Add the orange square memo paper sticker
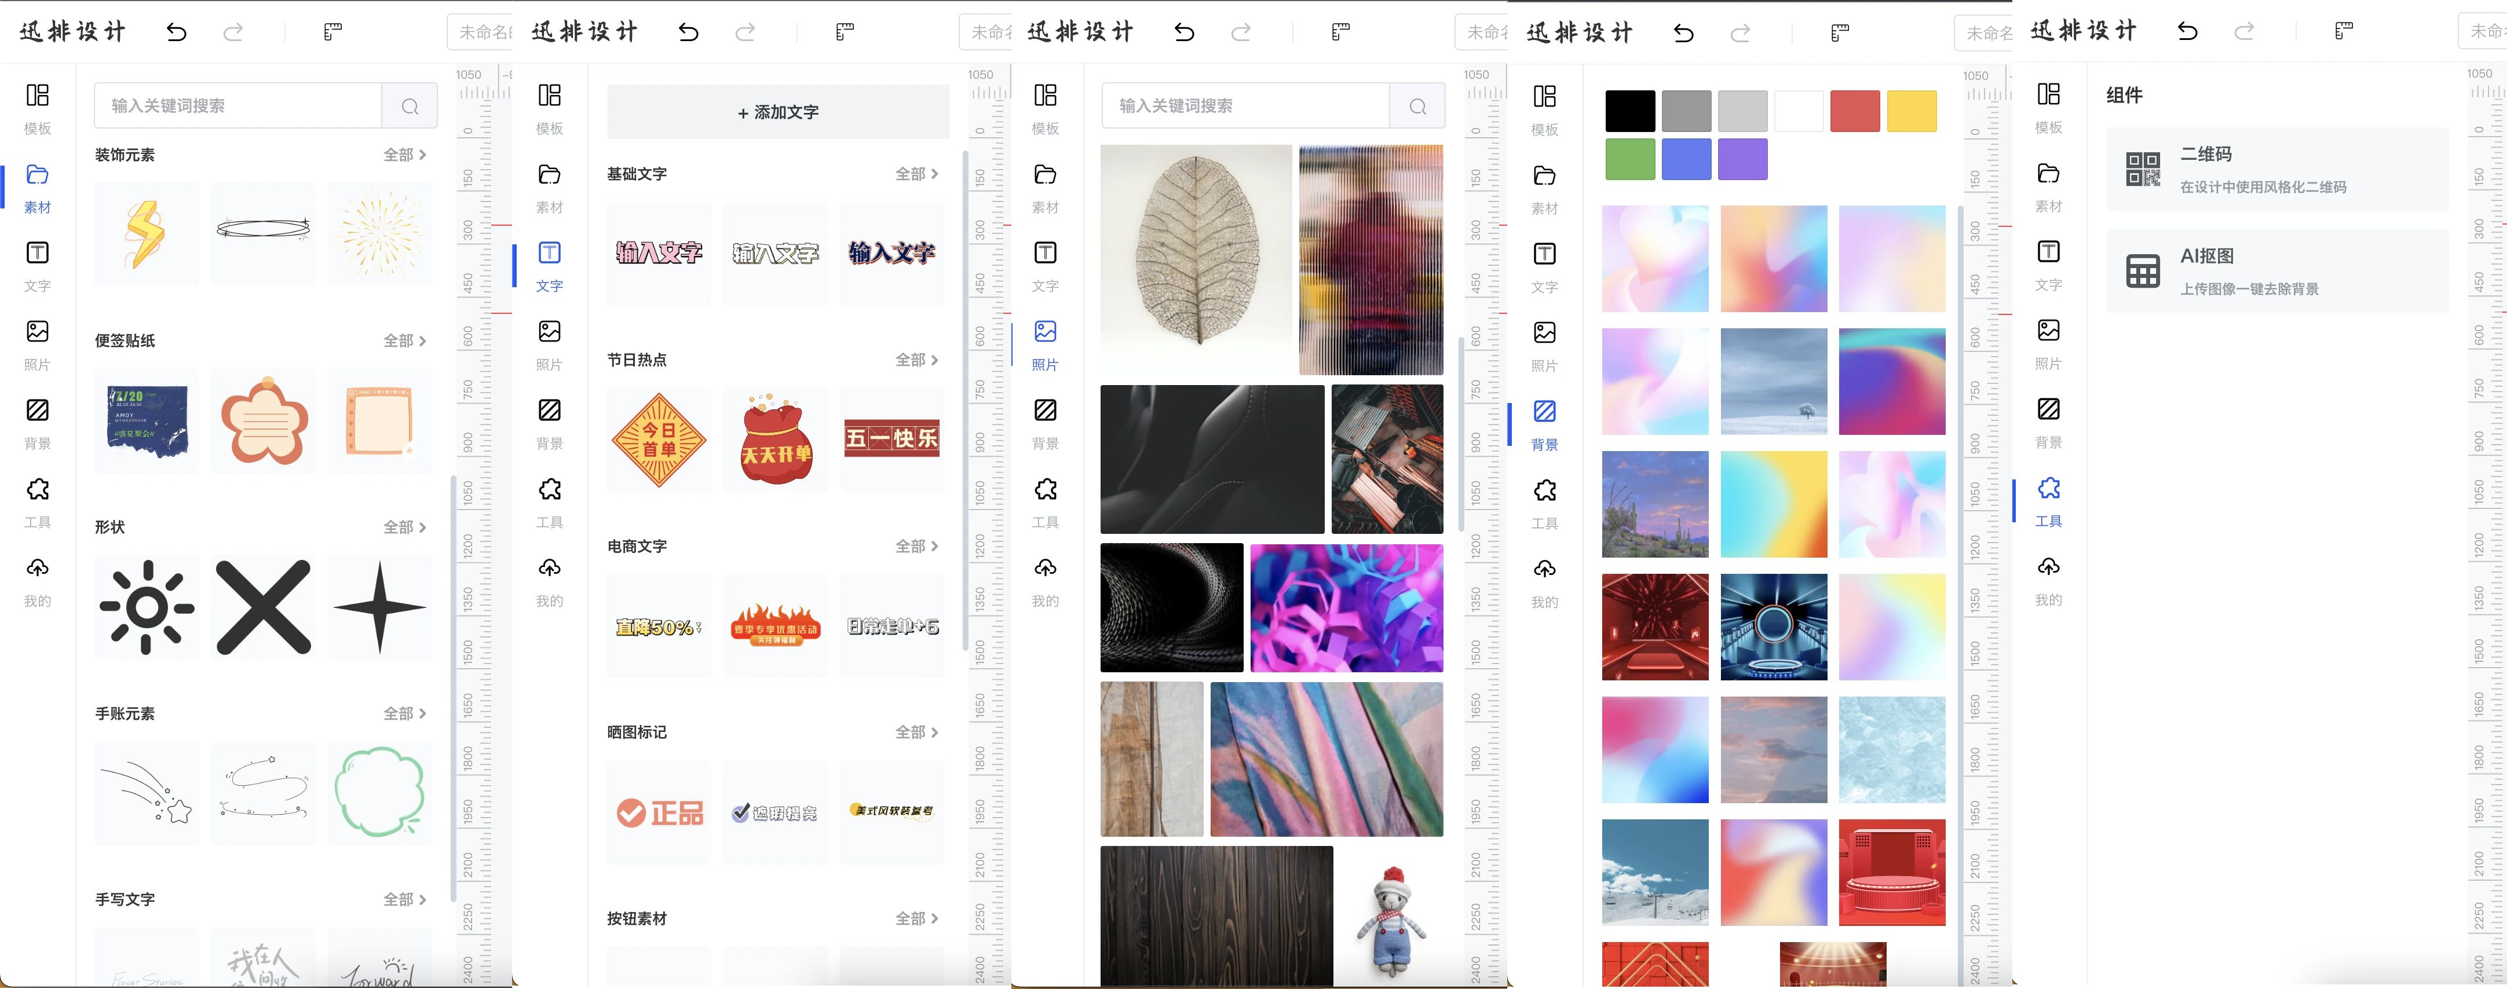The height and width of the screenshot is (989, 2507). point(379,420)
